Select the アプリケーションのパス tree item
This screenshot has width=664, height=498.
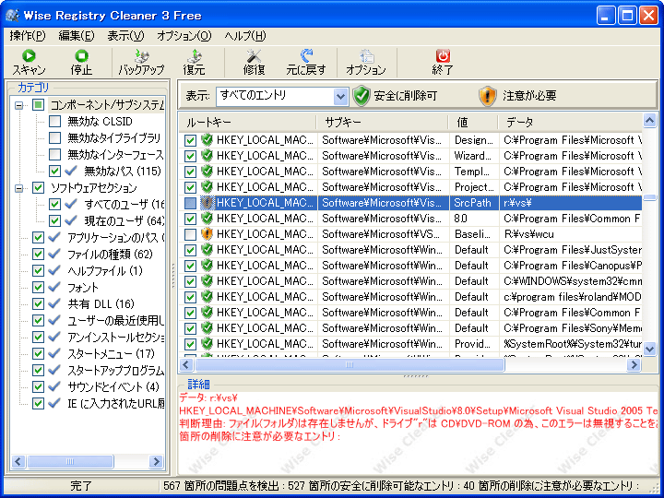[116, 238]
